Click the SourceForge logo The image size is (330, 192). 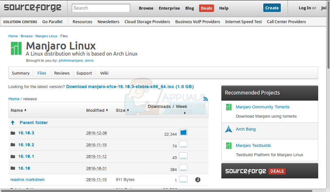pos(33,8)
